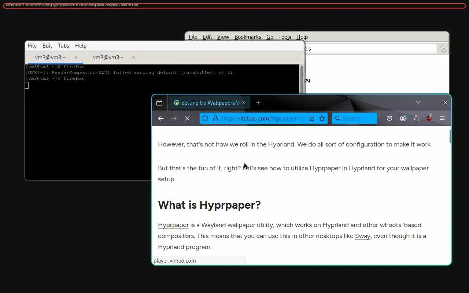Click the Hyprland config error notification
Image resolution: width=469 pixels, height=293 pixels.
coord(234,5)
